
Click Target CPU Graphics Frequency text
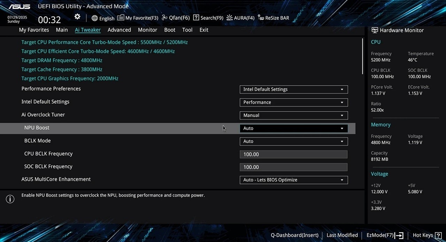point(70,78)
